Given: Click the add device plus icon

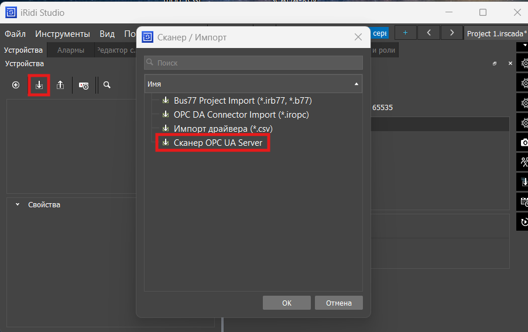Looking at the screenshot, I should (x=16, y=85).
